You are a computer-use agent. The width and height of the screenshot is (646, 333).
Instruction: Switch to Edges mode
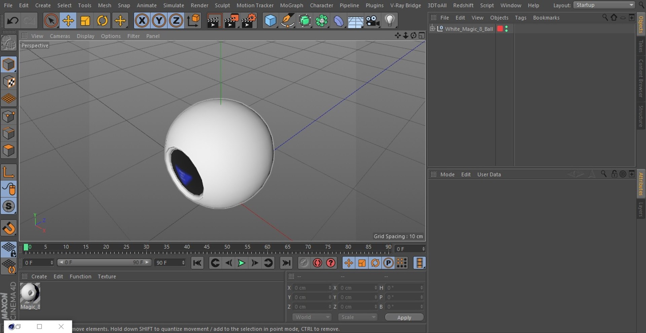9,133
